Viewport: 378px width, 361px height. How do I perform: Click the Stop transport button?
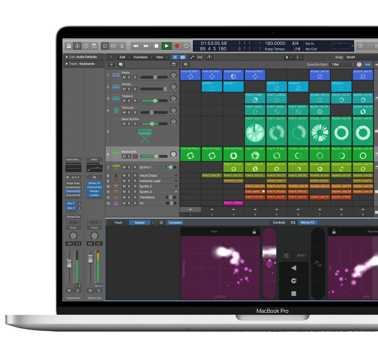point(156,46)
